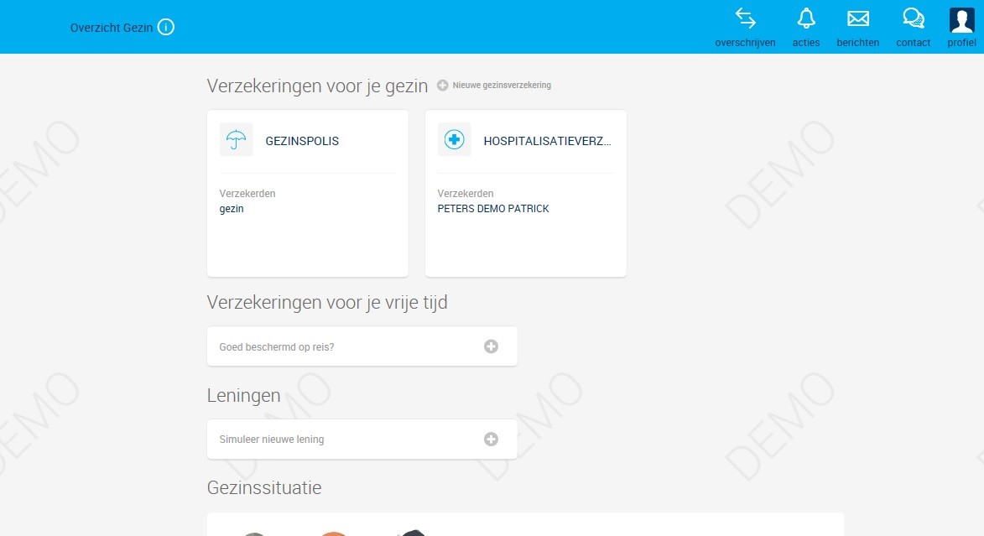Click the gezin link under Verzekerden
This screenshot has width=984, height=536.
coord(232,208)
